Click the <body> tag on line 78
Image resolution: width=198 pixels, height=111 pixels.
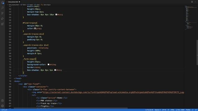coord(17,81)
